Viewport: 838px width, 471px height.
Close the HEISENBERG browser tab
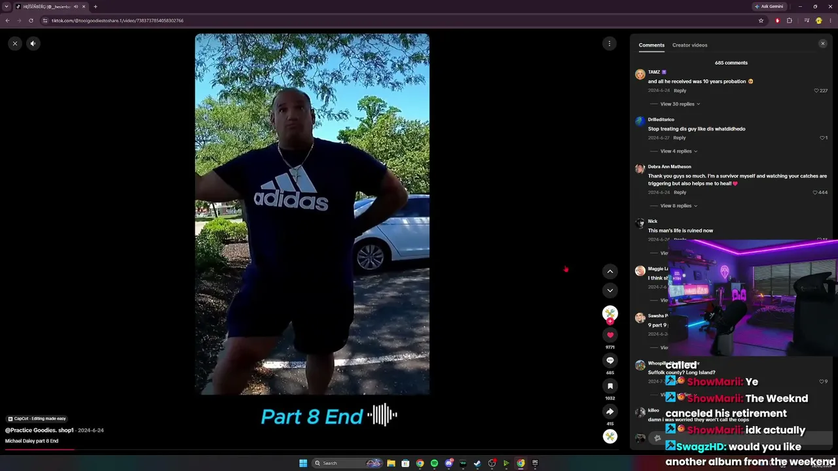(x=84, y=7)
